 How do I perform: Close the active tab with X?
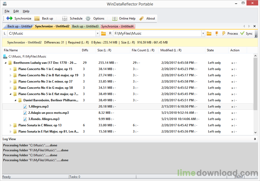tap(255, 26)
